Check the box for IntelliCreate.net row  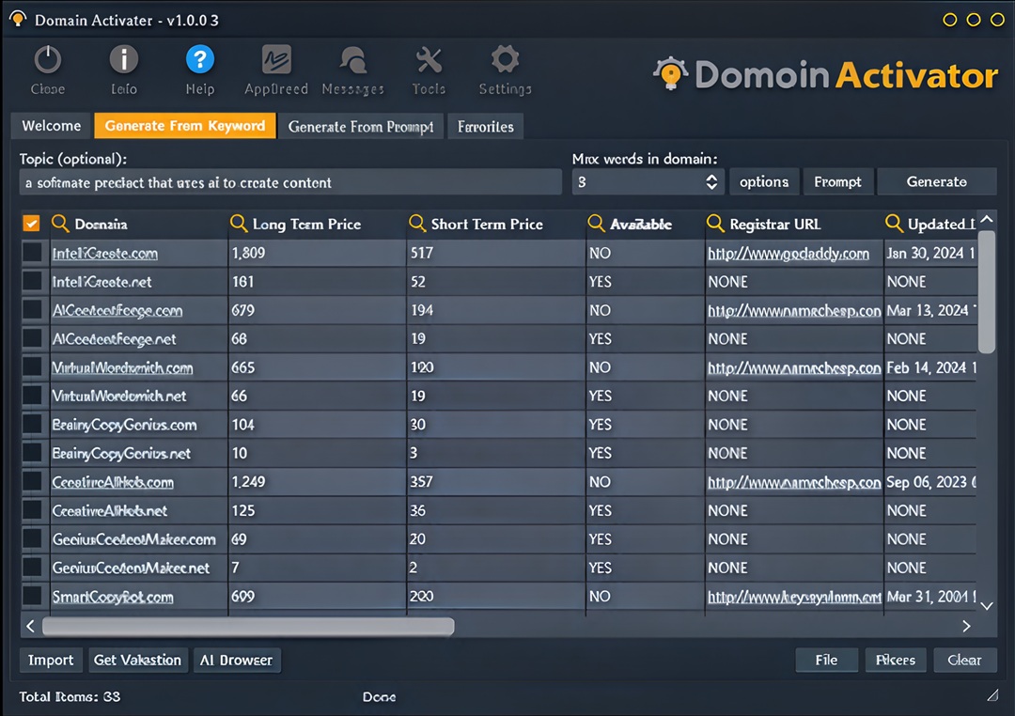(x=32, y=281)
